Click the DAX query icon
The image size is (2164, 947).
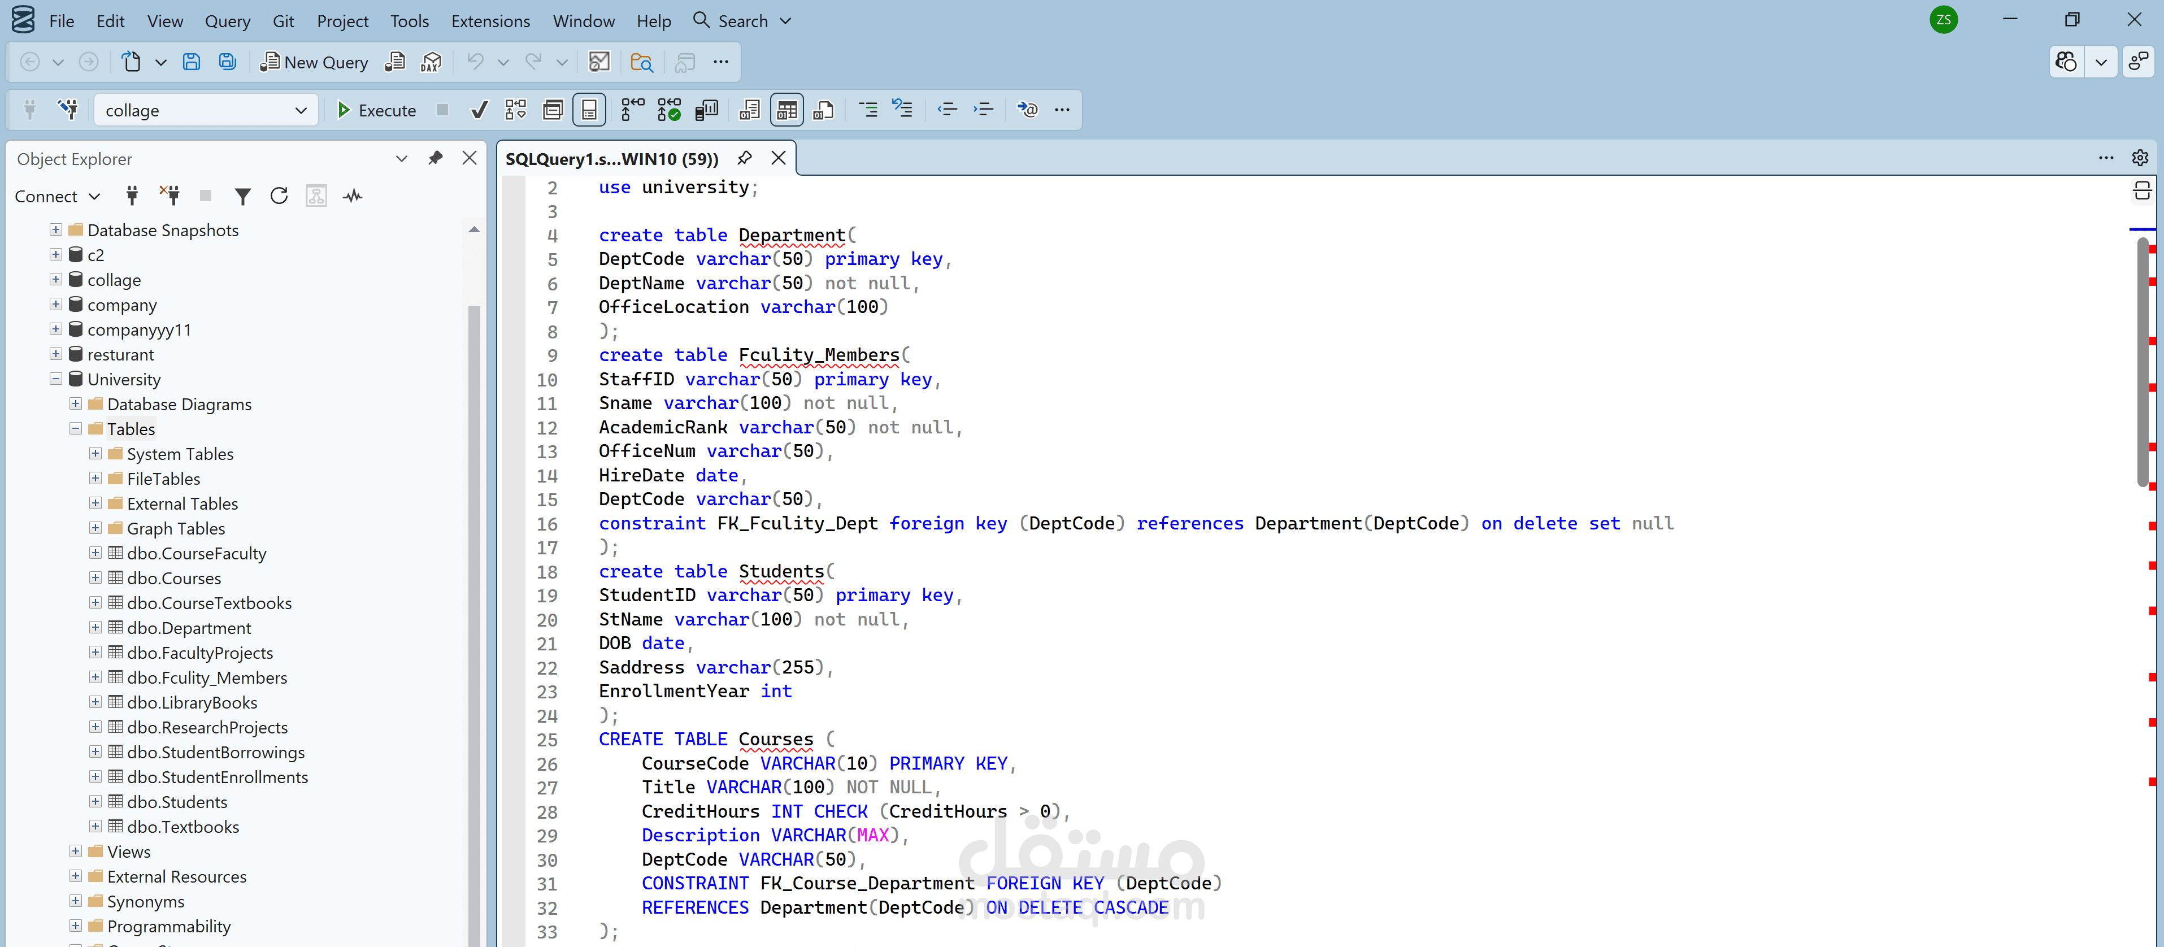coord(431,62)
